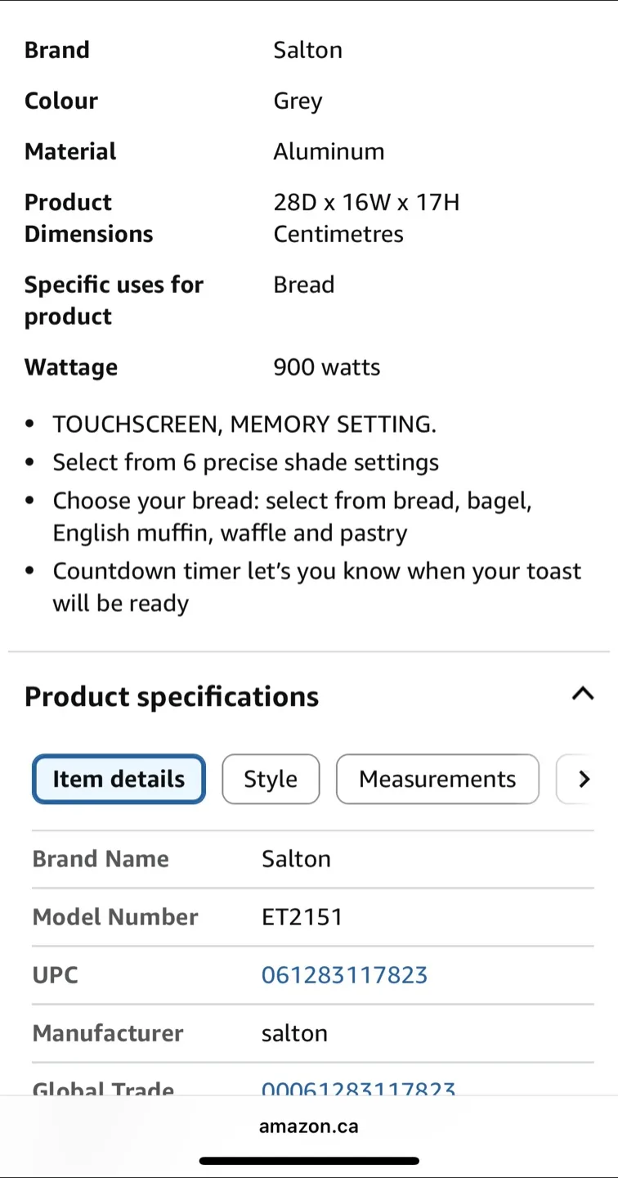Open the Global Trade number link
Viewport: 618px width, 1178px height.
click(358, 1088)
